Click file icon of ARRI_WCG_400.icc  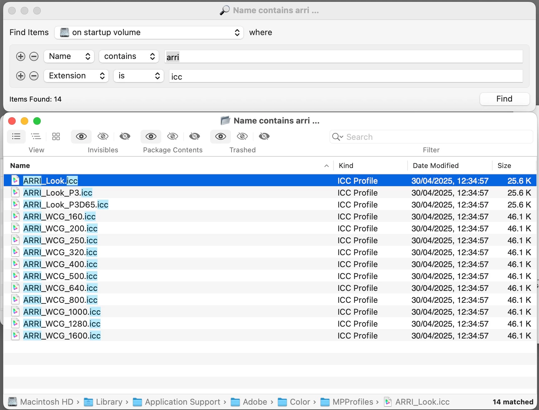click(15, 264)
